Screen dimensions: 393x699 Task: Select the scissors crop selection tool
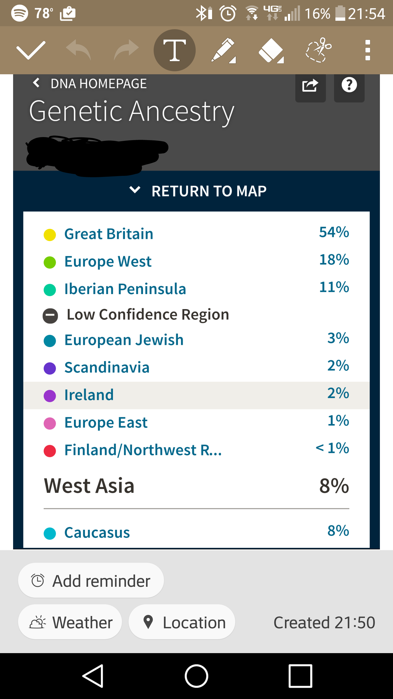(318, 50)
